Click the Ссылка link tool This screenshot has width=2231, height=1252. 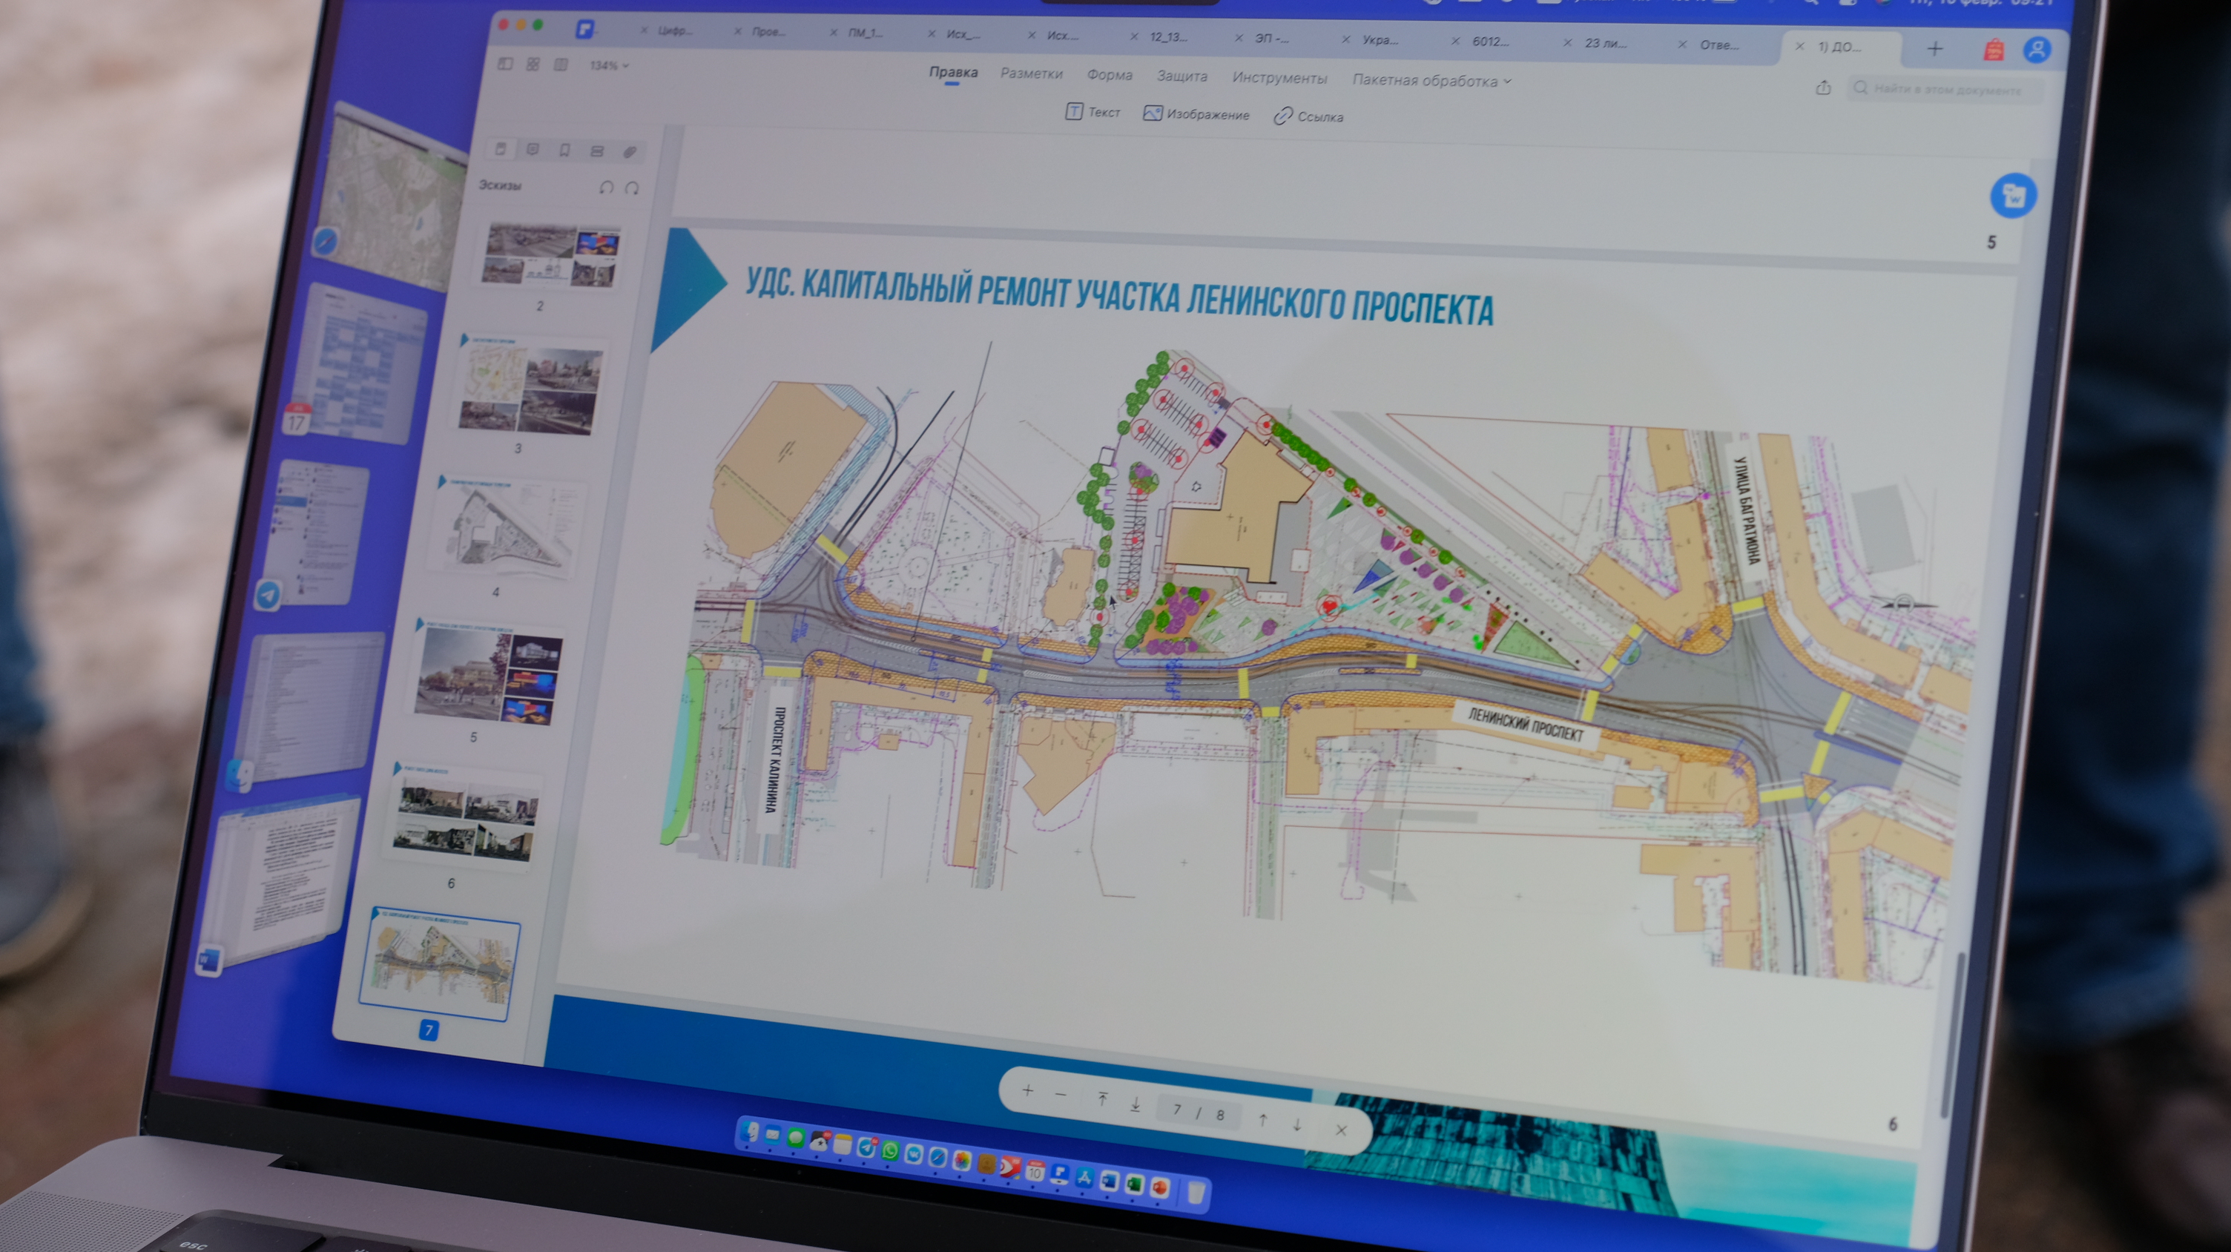coord(1308,117)
